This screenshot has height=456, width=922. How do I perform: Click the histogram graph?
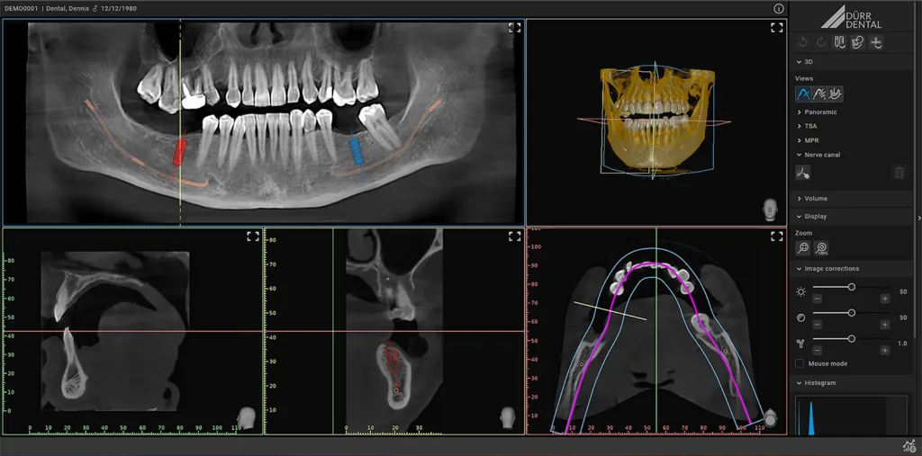click(x=852, y=416)
